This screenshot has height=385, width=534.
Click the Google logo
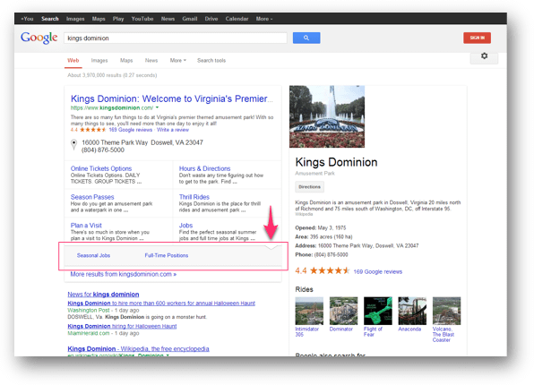tap(39, 38)
